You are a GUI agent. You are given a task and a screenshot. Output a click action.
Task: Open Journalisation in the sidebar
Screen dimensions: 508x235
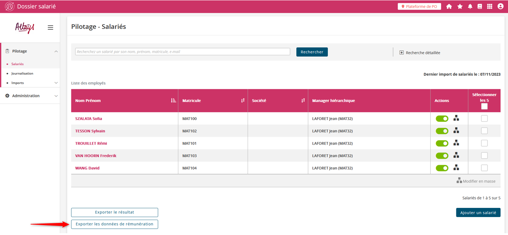click(22, 74)
